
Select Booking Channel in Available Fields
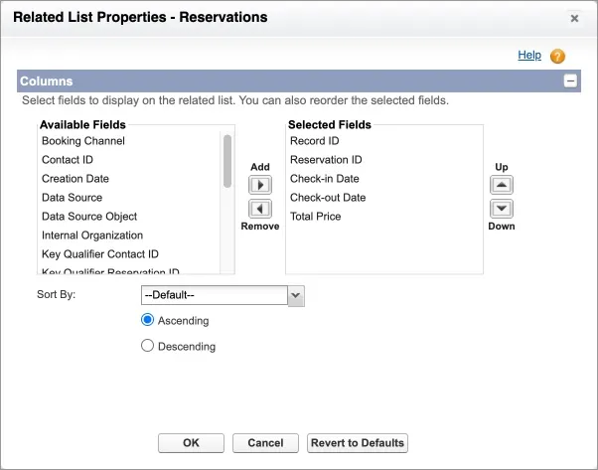click(82, 141)
